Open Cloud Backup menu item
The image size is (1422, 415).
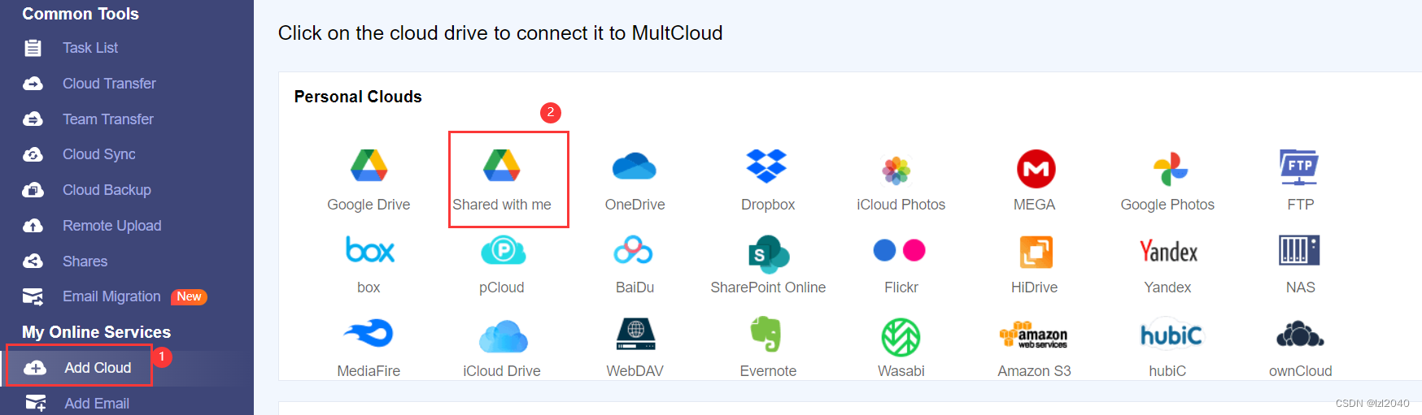tap(107, 190)
